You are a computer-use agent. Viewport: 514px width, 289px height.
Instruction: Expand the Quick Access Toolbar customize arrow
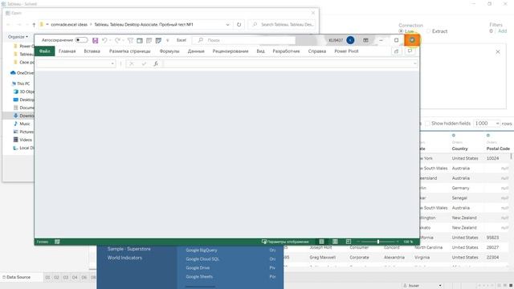tap(168, 40)
